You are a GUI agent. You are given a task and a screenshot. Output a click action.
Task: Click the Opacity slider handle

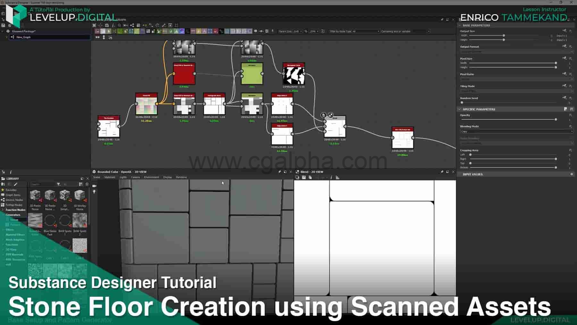pyautogui.click(x=556, y=119)
